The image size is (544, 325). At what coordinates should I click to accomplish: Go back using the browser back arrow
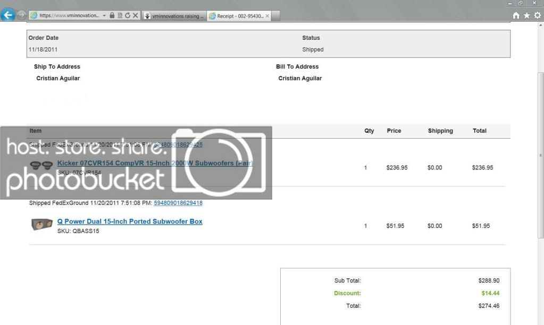[x=7, y=15]
